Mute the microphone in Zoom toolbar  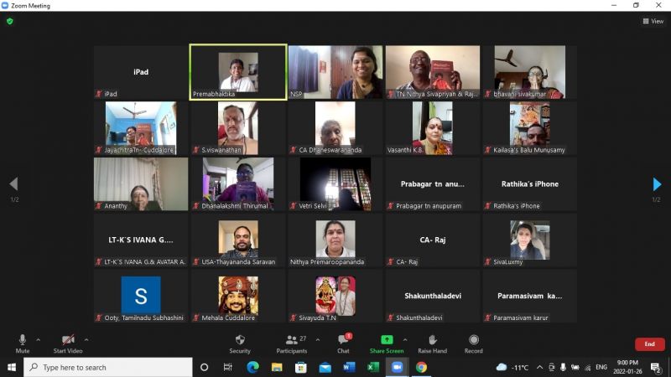[x=23, y=340]
